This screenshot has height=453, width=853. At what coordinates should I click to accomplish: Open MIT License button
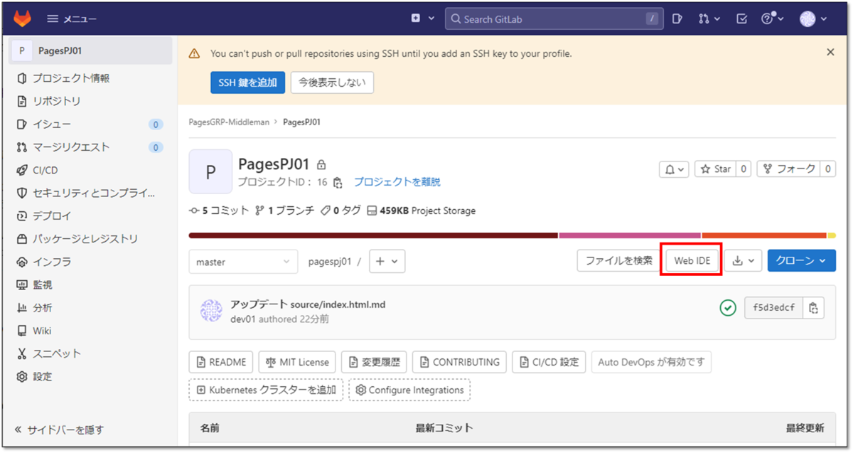(297, 362)
